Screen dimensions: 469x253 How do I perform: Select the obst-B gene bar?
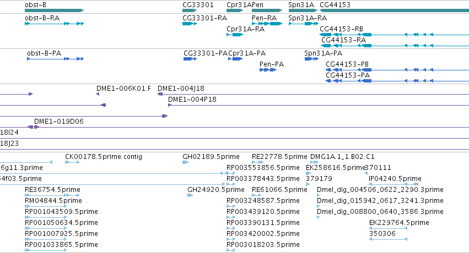pos(54,10)
